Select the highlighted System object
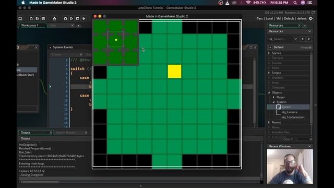The image size is (334, 188). click(x=289, y=107)
